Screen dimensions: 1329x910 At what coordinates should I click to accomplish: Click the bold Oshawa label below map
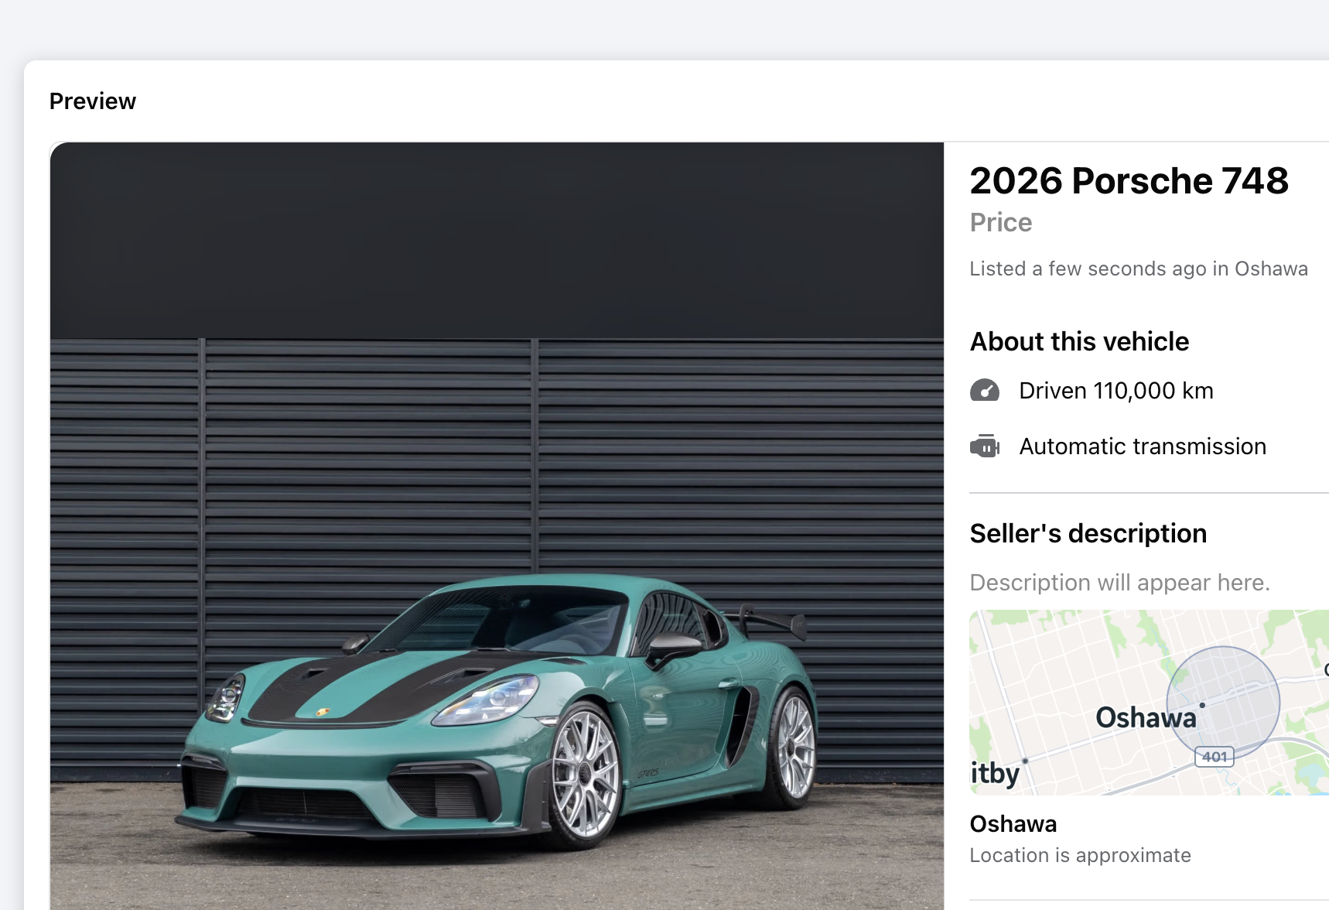click(x=1013, y=824)
